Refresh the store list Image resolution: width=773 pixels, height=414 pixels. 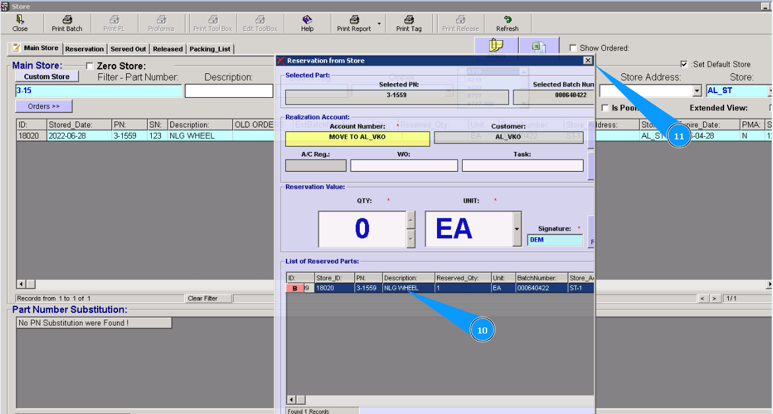(507, 20)
